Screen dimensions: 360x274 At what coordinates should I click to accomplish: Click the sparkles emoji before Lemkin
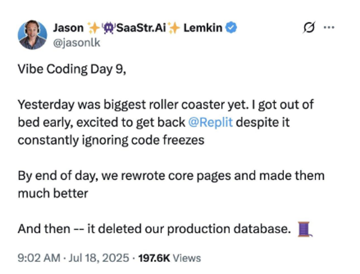[x=174, y=28]
